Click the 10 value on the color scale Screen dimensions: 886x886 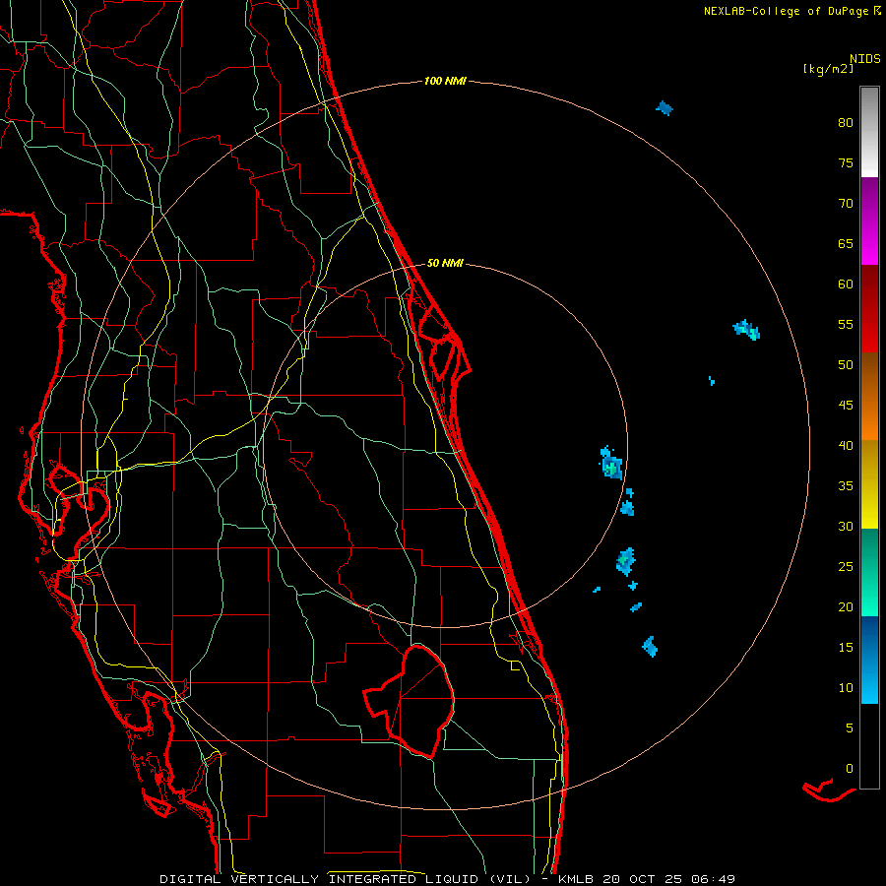click(x=846, y=688)
